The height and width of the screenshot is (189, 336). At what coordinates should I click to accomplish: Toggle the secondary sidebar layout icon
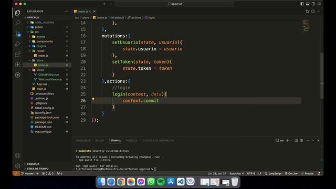click(313, 4)
